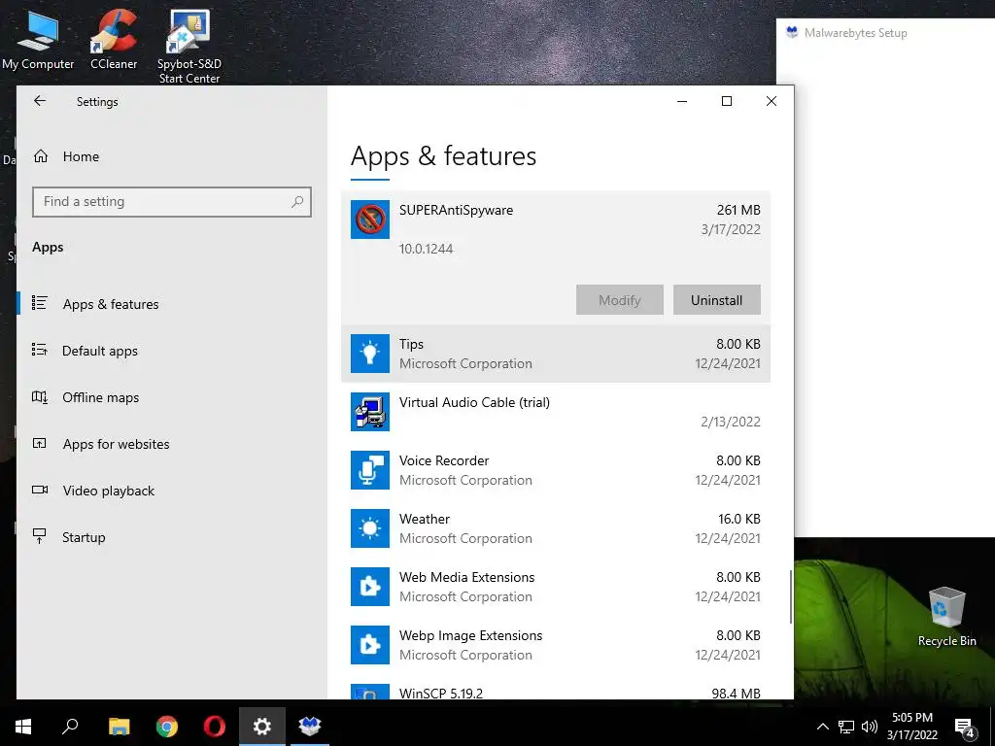Click the Malwarebytes Setup window title
Viewport: 995px width, 746px height.
[855, 33]
